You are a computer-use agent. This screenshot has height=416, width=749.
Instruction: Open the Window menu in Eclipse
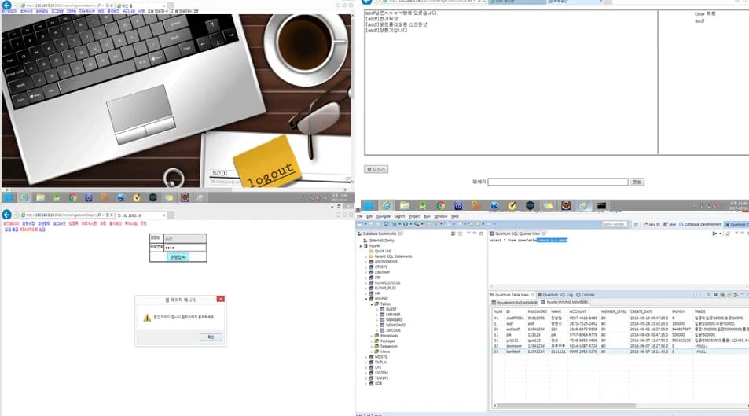click(x=440, y=216)
